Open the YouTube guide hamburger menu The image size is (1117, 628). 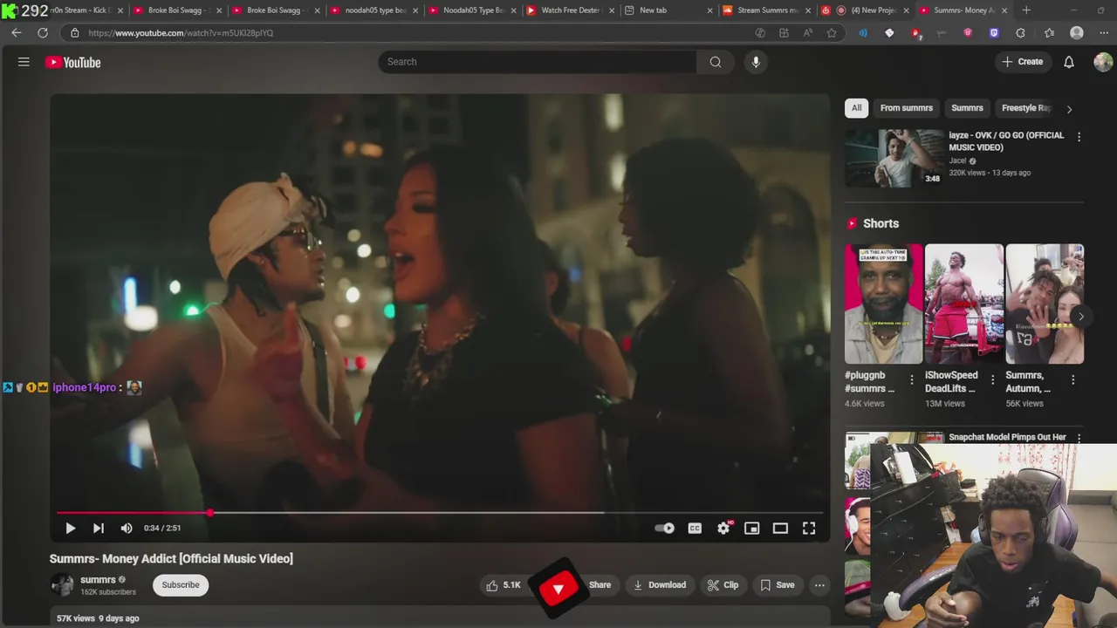tap(24, 62)
